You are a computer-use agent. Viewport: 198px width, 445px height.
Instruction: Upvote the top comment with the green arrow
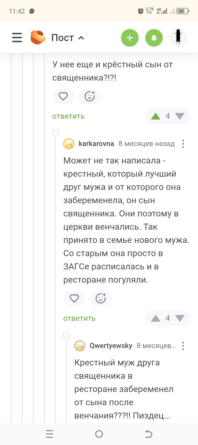click(156, 116)
